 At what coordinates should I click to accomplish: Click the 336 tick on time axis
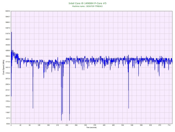[85, 125]
